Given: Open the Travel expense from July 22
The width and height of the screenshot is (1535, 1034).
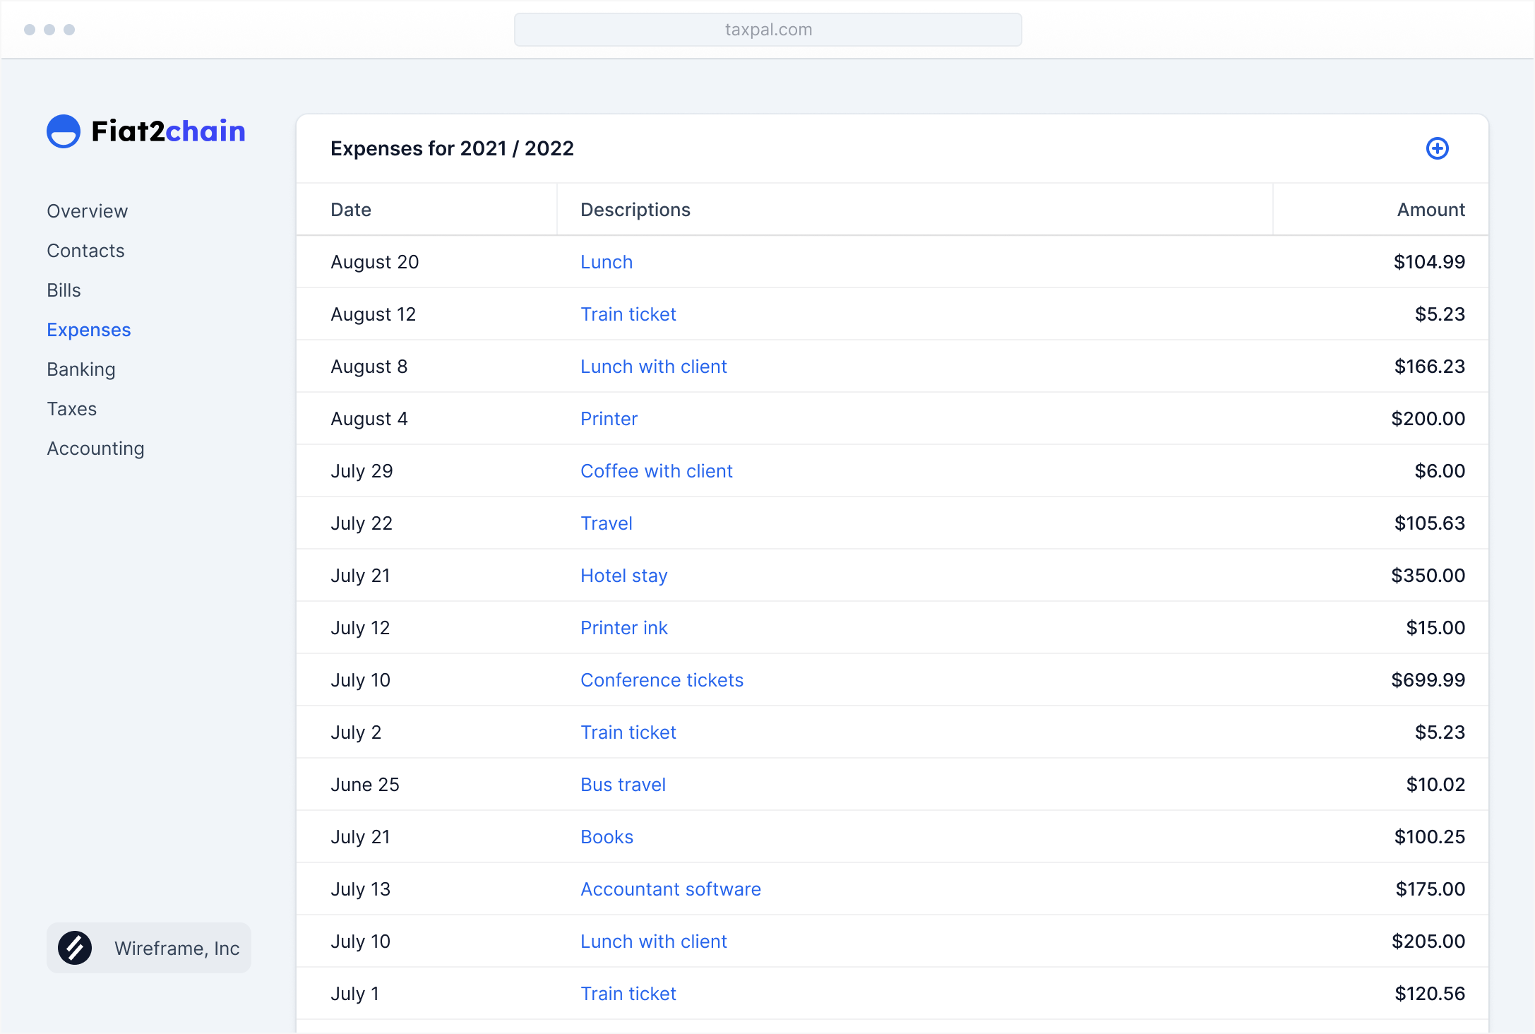Looking at the screenshot, I should 607,523.
